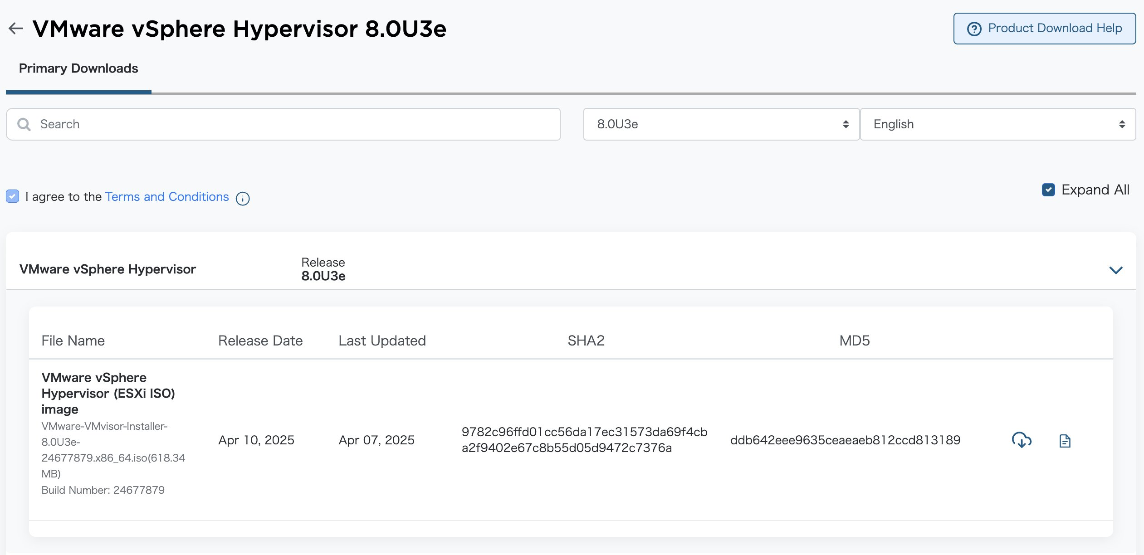
Task: Click the VMware vSphere Hypervisor section title
Action: click(108, 269)
